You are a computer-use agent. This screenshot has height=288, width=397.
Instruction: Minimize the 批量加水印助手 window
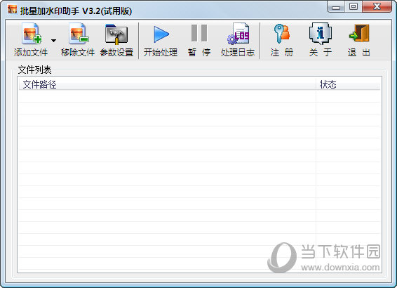pos(336,7)
